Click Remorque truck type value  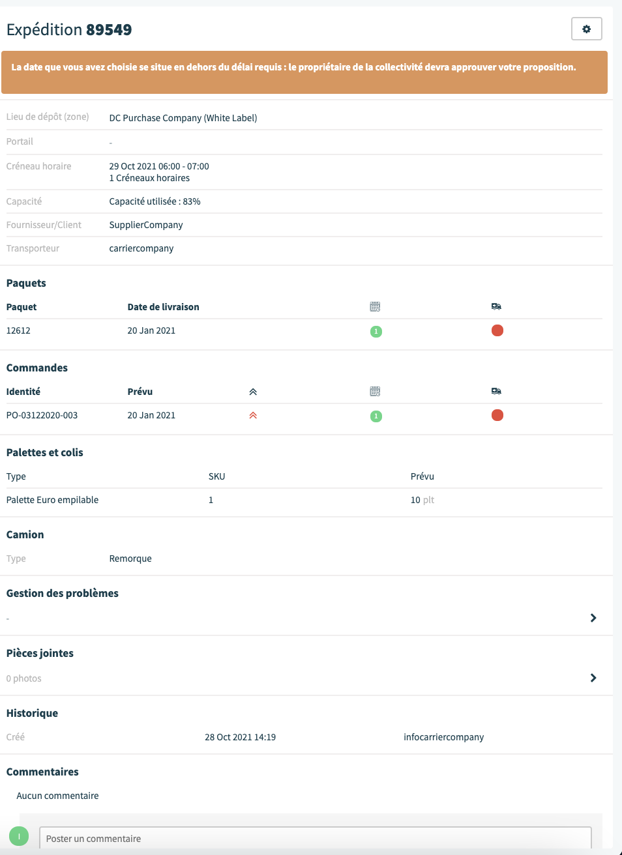pos(130,558)
